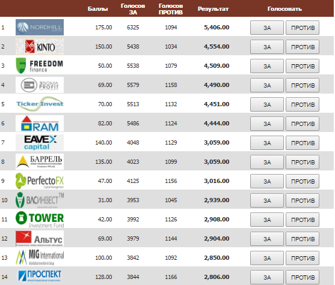Screen dimensions: 335x285
Task: Vote ЗА for Альтус
Action: [267, 239]
